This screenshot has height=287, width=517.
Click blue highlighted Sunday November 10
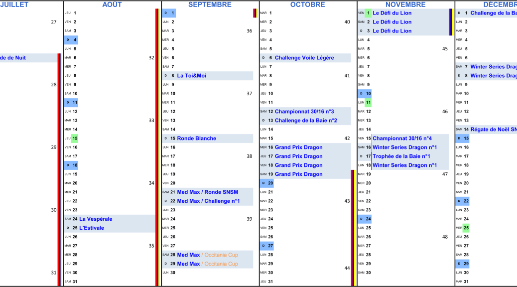click(x=365, y=94)
